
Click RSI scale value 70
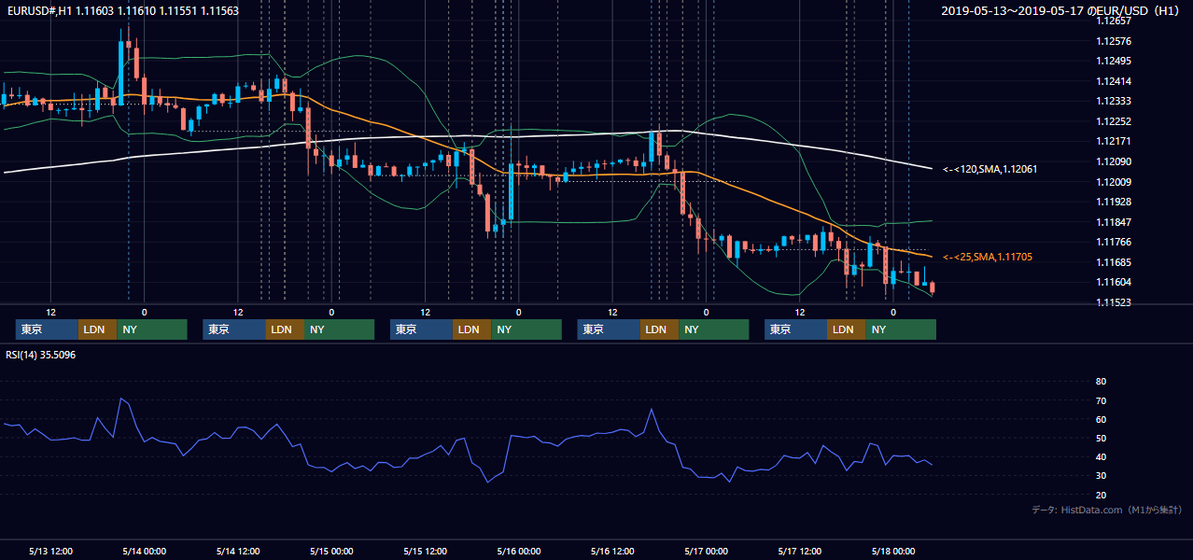(1101, 400)
